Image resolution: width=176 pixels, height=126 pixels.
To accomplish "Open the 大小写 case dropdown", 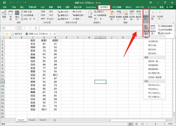I will 82,12.
